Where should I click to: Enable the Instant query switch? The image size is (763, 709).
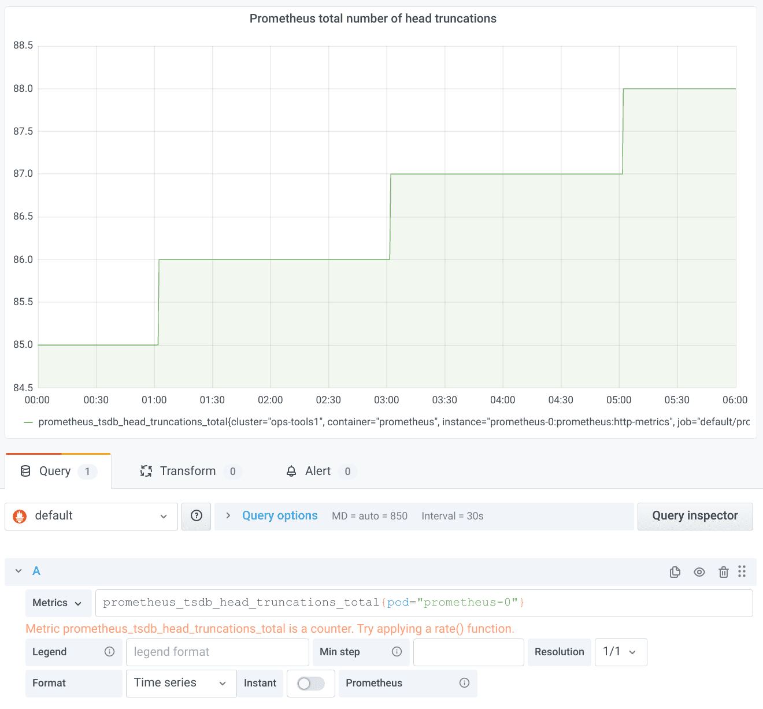pyautogui.click(x=310, y=684)
